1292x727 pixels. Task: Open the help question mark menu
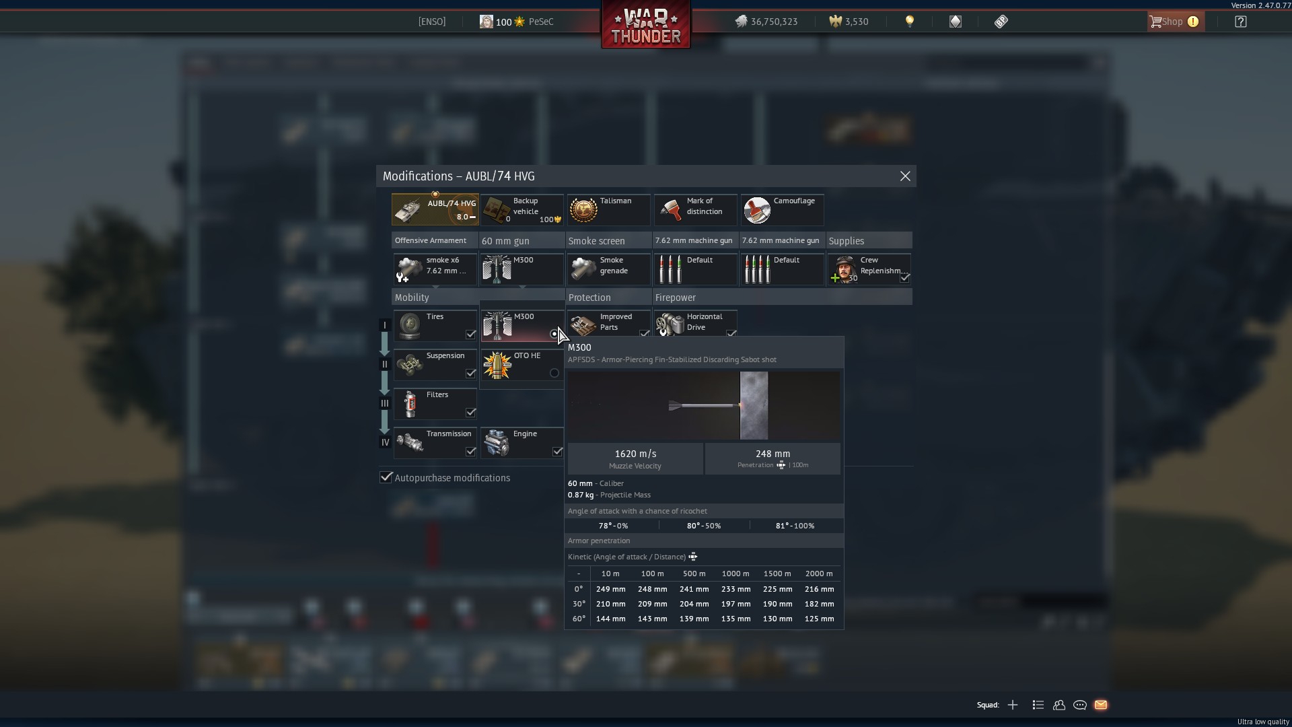tap(1241, 22)
